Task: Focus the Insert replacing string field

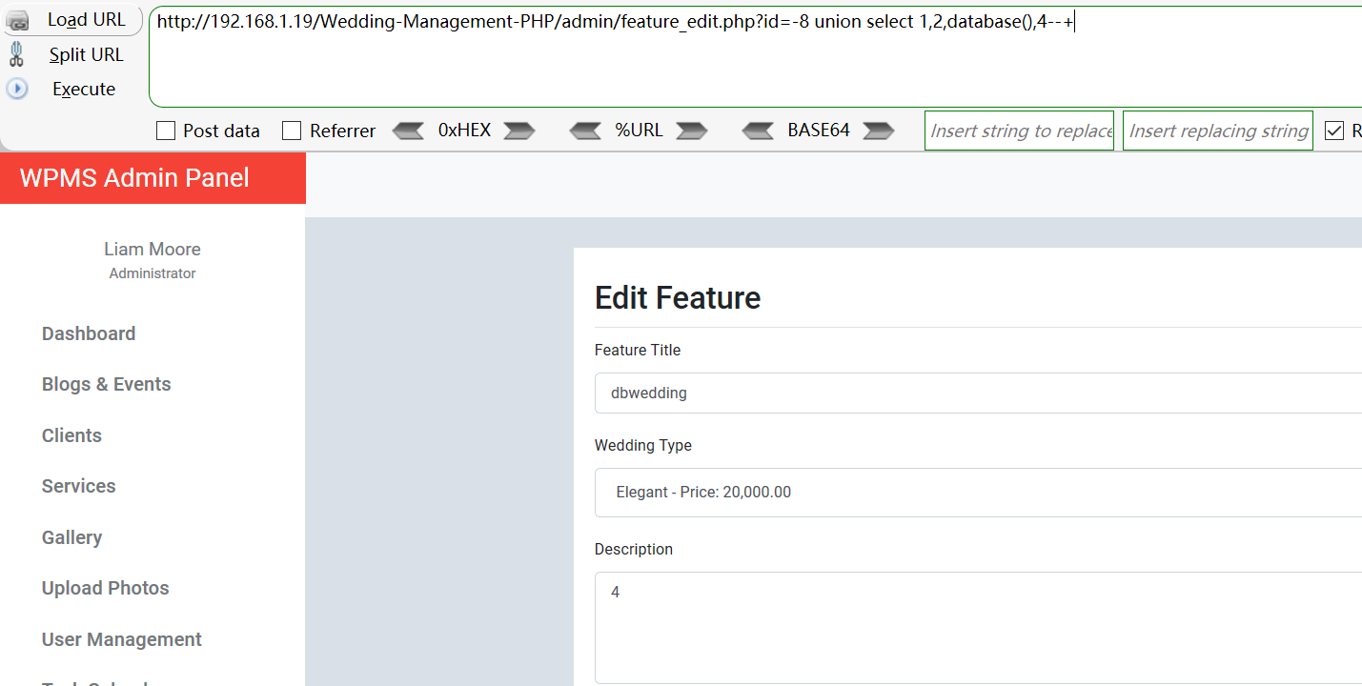Action: 1218,131
